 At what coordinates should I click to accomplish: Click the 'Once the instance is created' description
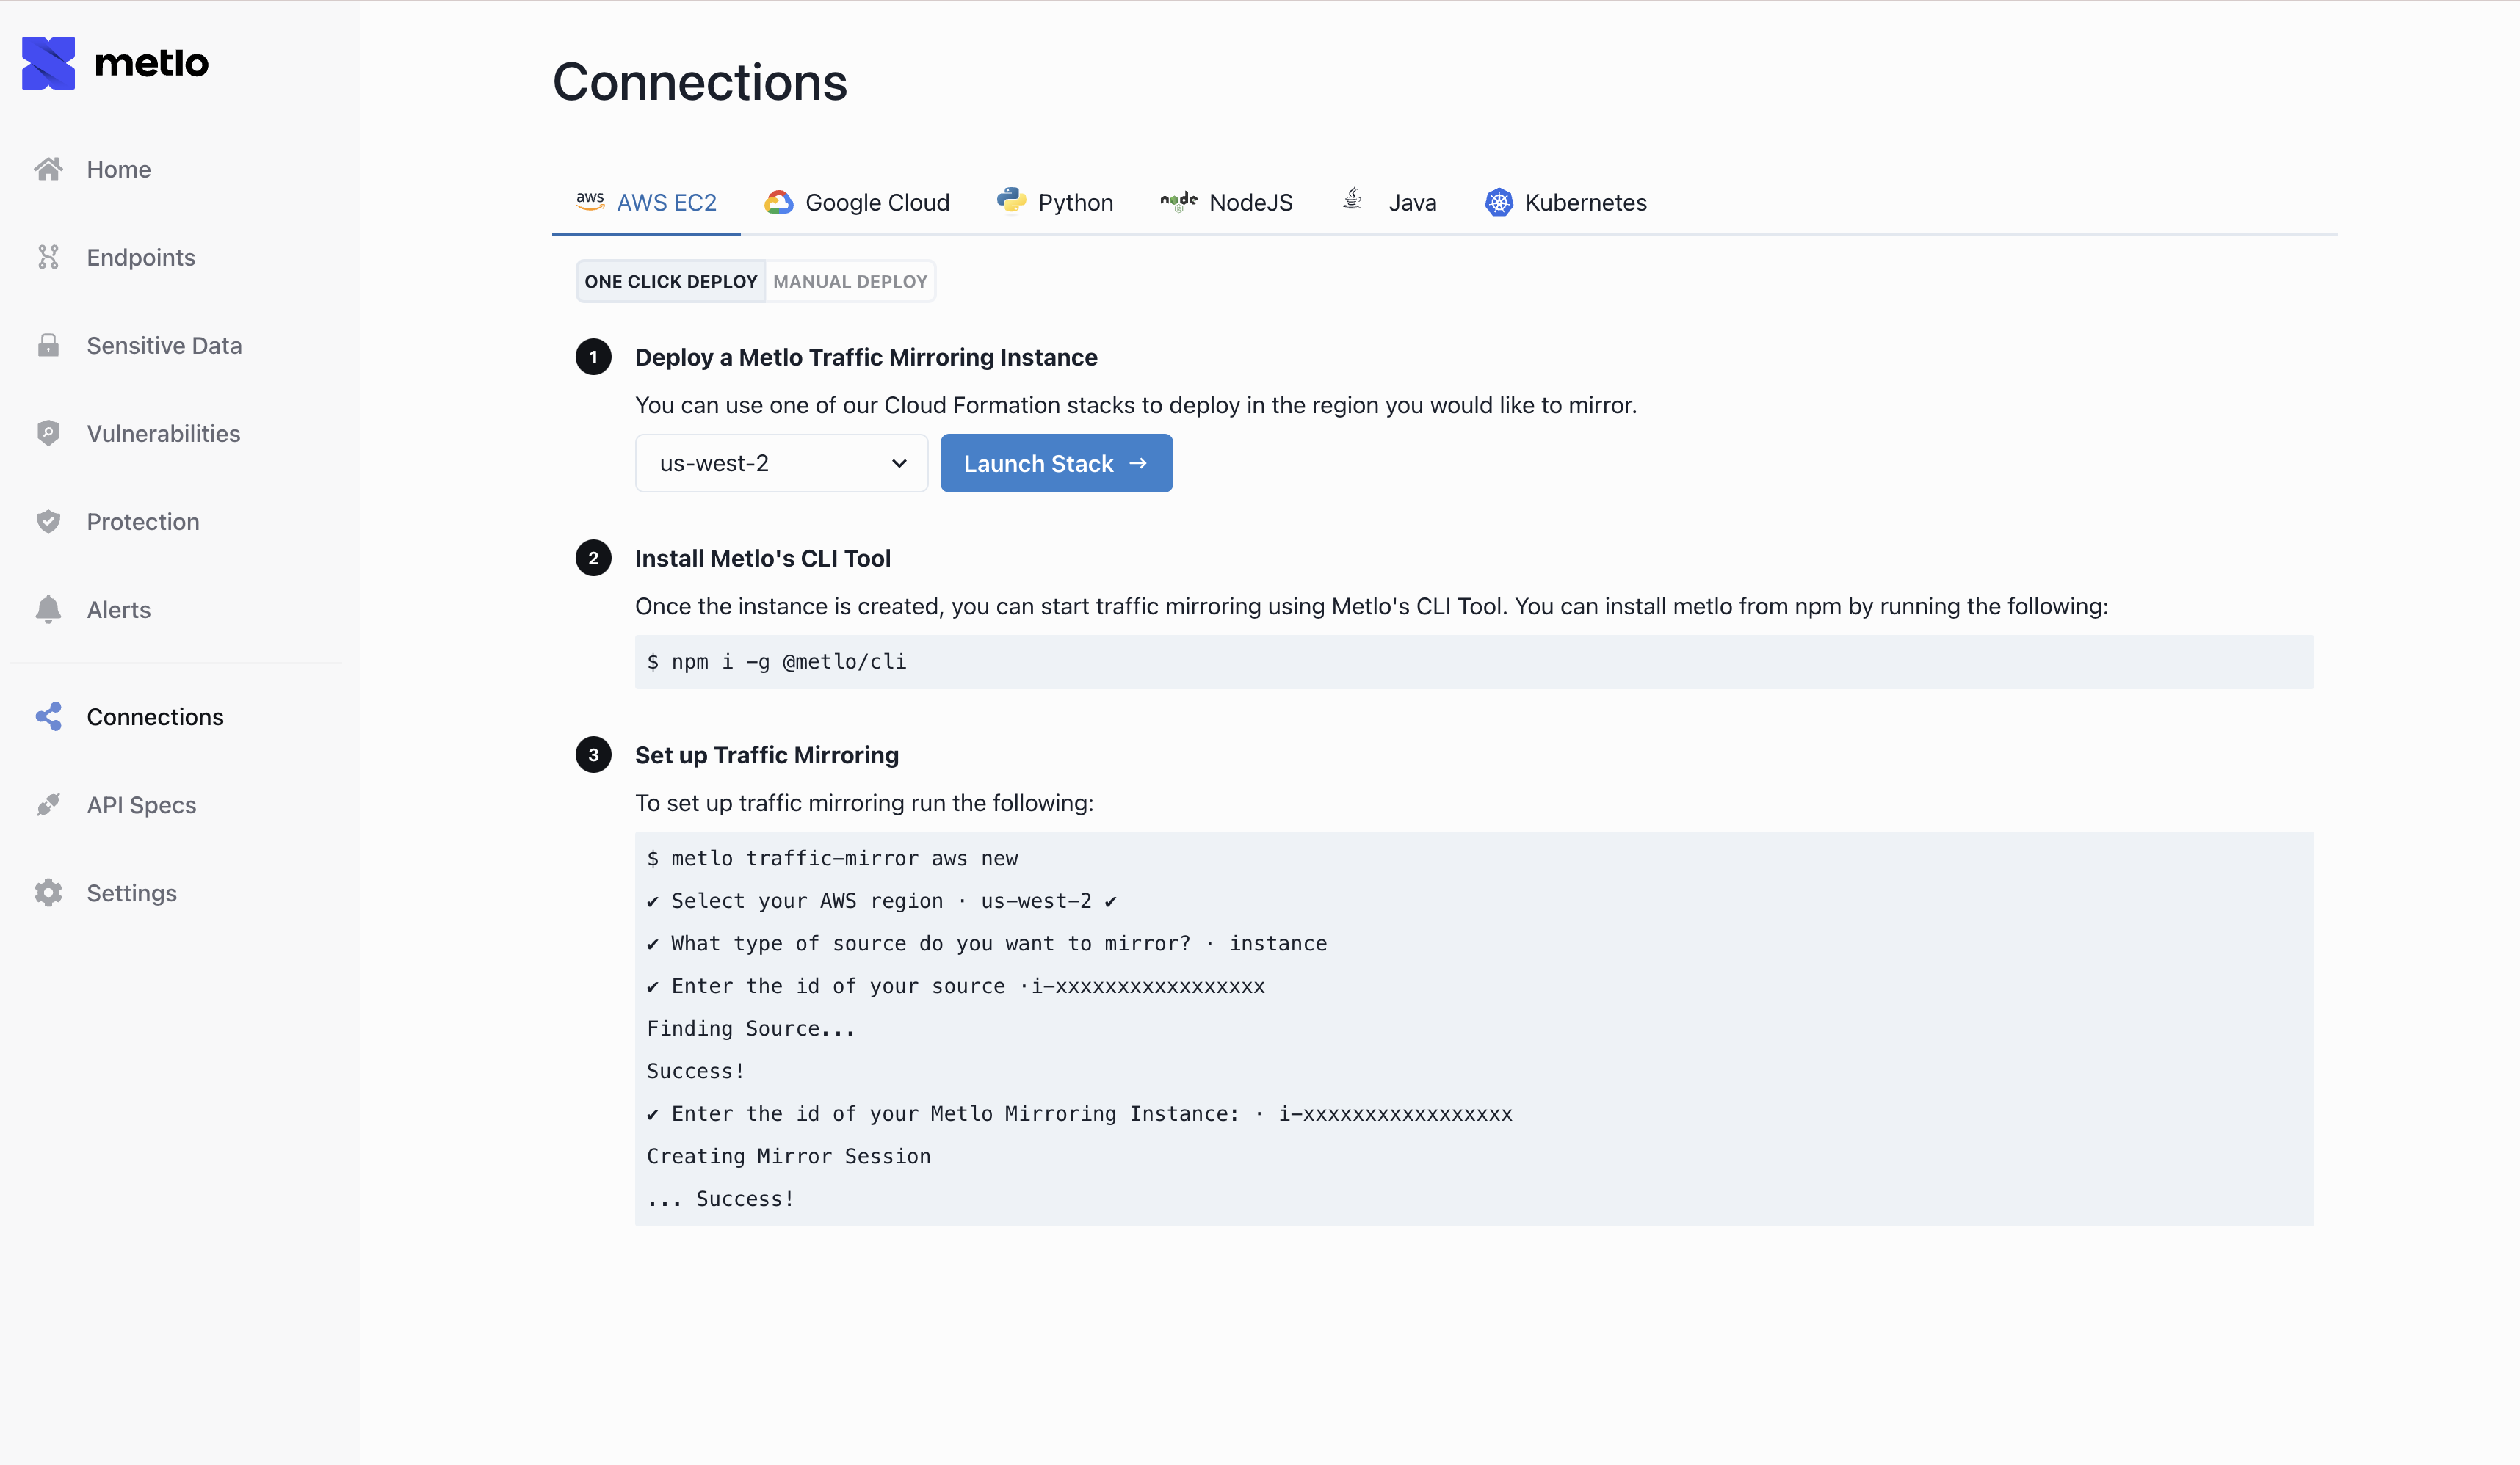point(1371,606)
